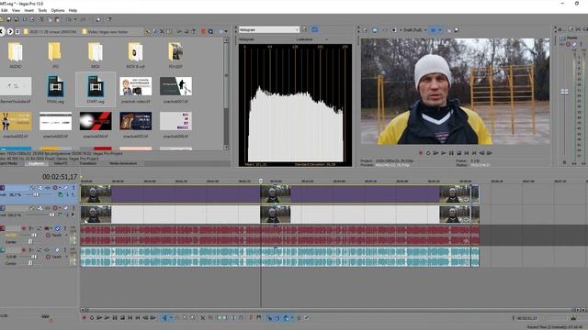Viewport: 588px width, 330px height.
Task: Select the Normal Edit tool
Action: tap(164, 318)
